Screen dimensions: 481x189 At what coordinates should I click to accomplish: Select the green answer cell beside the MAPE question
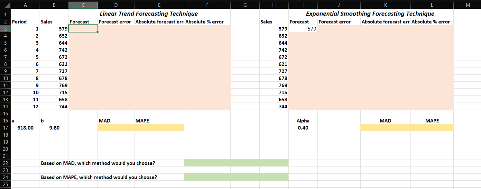(236, 177)
